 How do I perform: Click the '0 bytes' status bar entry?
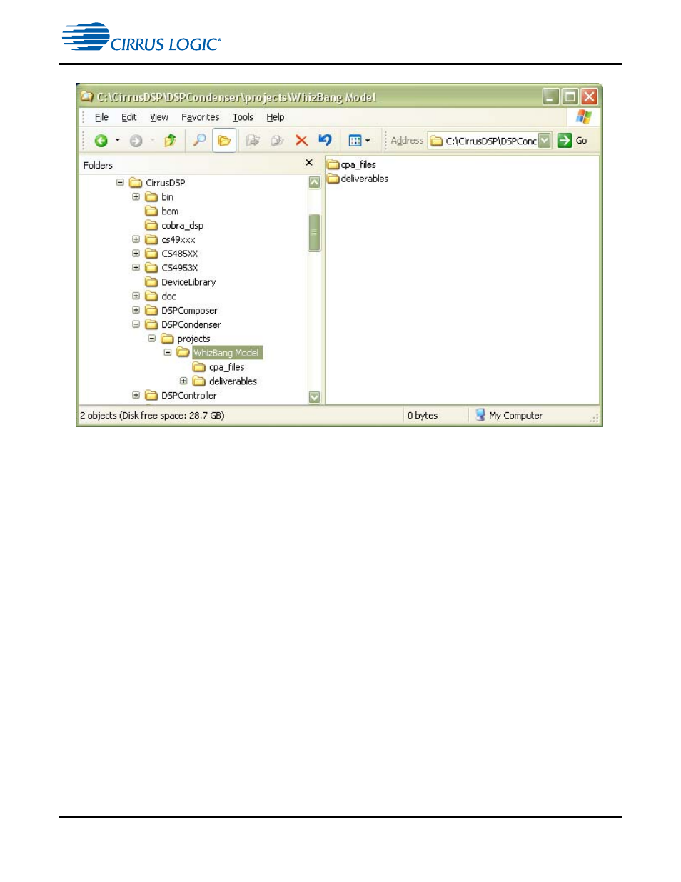coord(423,416)
